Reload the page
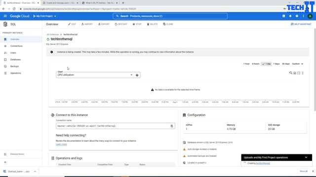Image resolution: width=316 pixels, height=177 pixels. coord(14,9)
